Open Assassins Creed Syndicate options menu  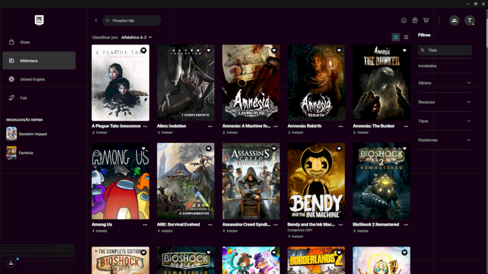pos(276,225)
